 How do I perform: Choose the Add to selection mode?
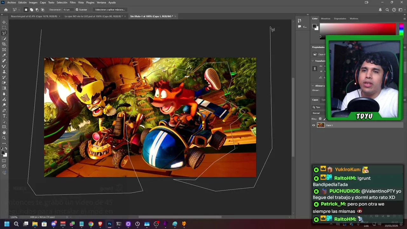(31, 10)
